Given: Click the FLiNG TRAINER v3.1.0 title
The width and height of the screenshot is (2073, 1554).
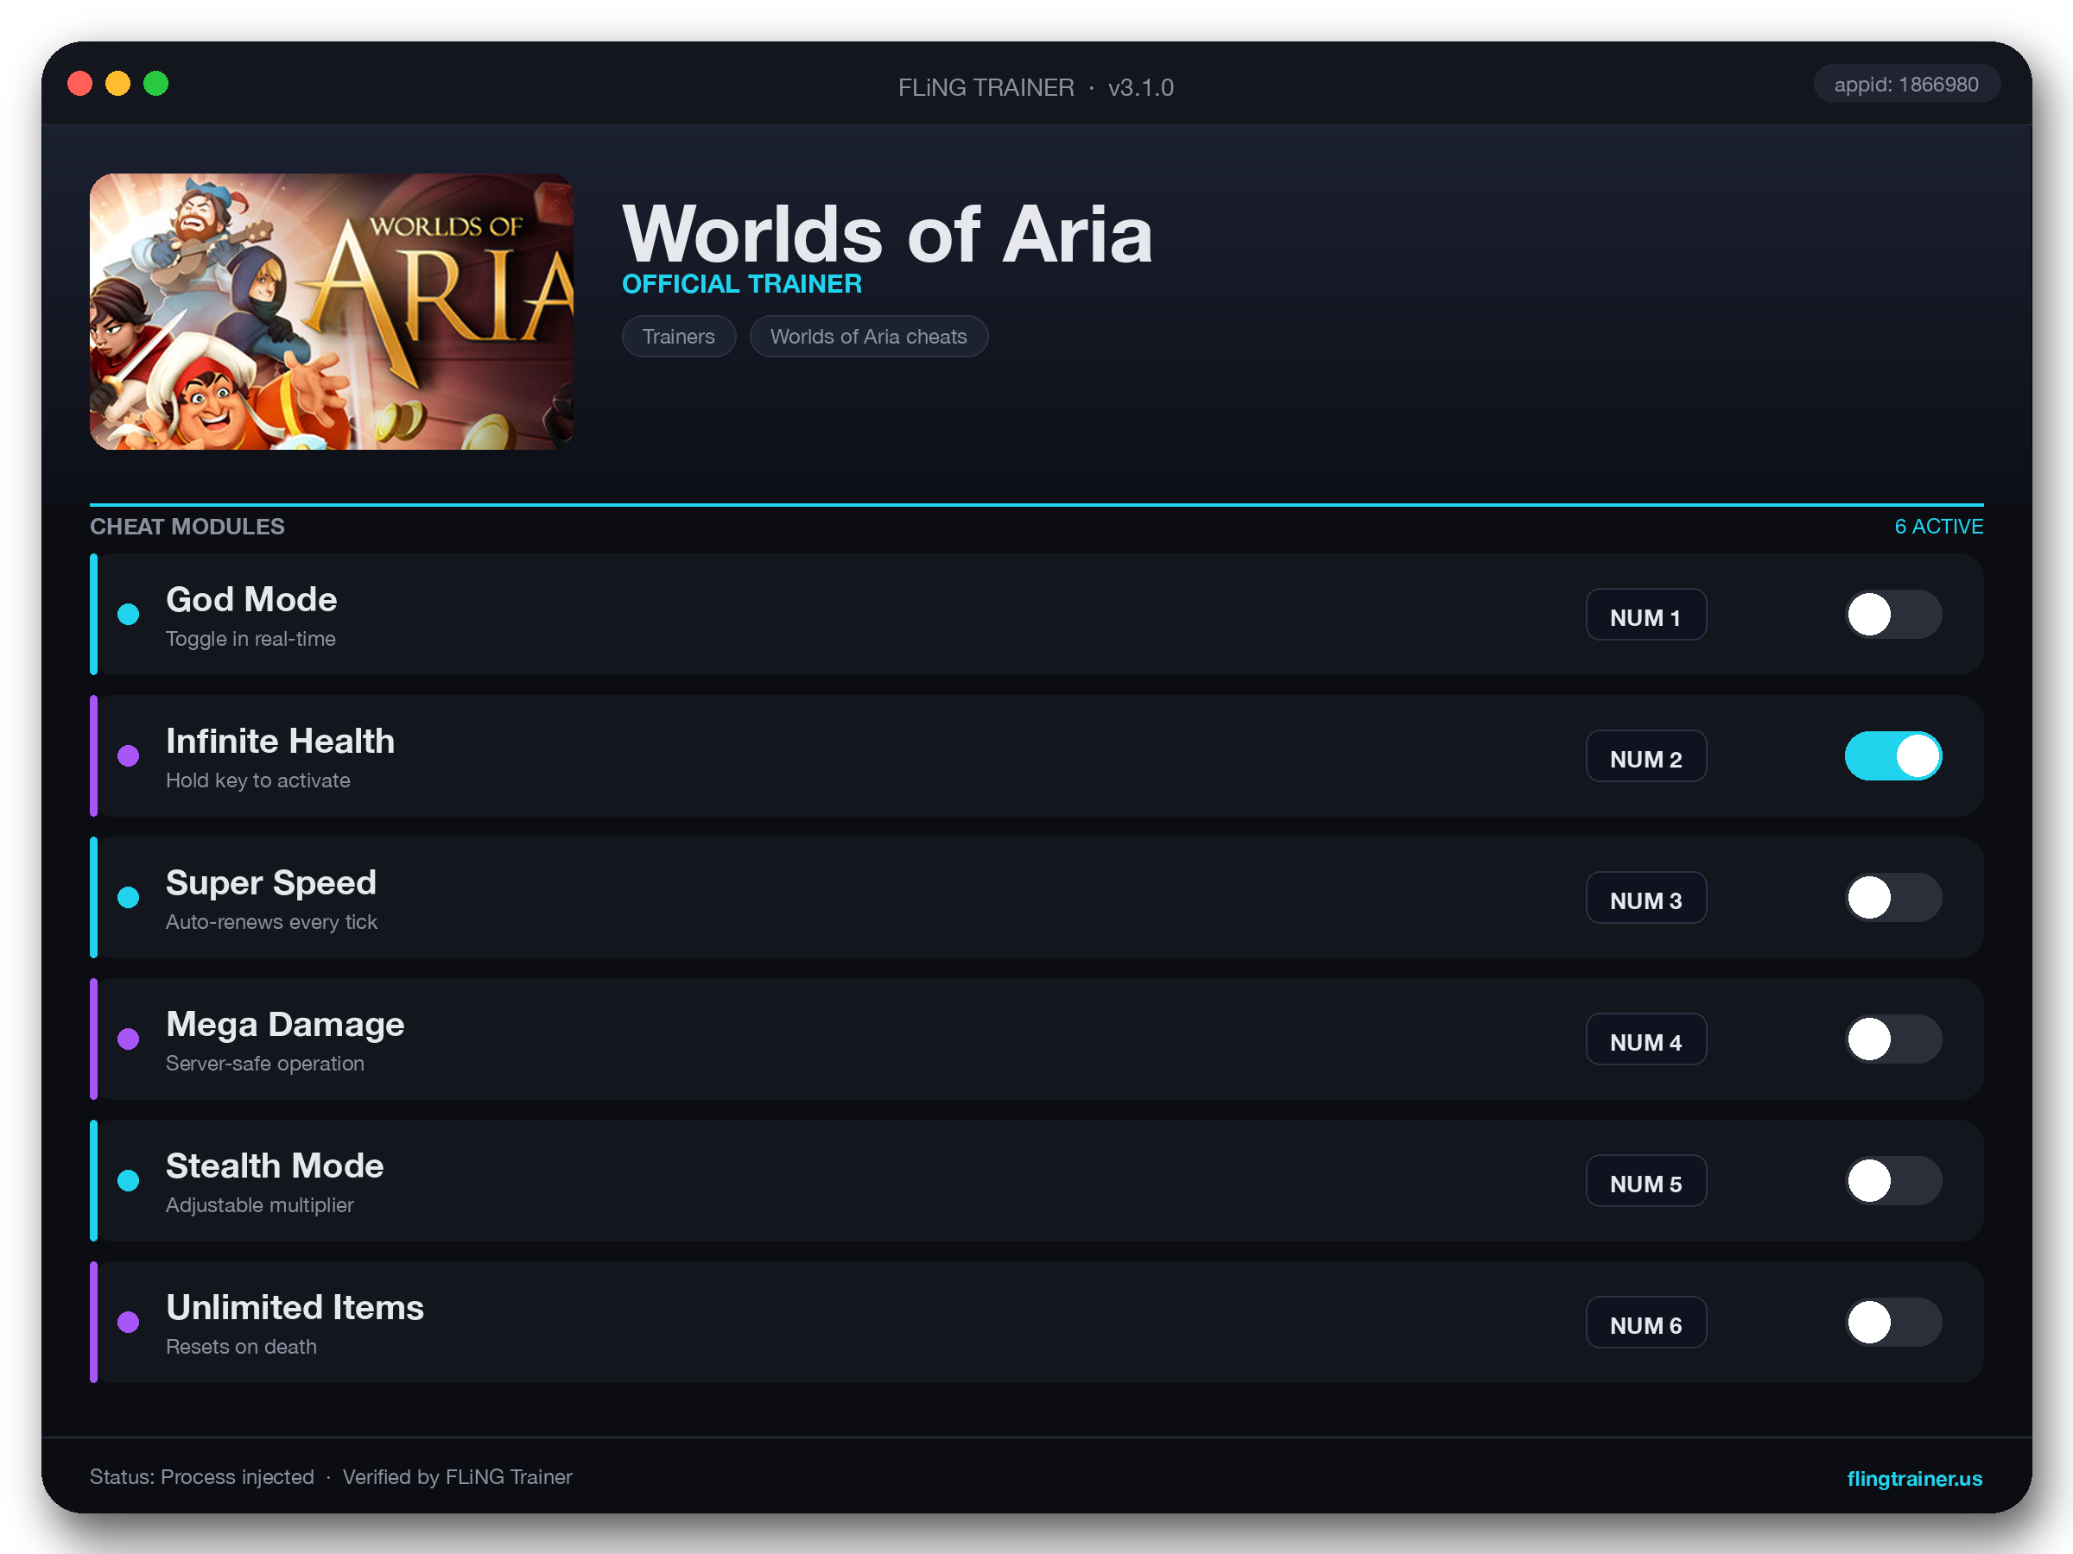Looking at the screenshot, I should (1036, 87).
